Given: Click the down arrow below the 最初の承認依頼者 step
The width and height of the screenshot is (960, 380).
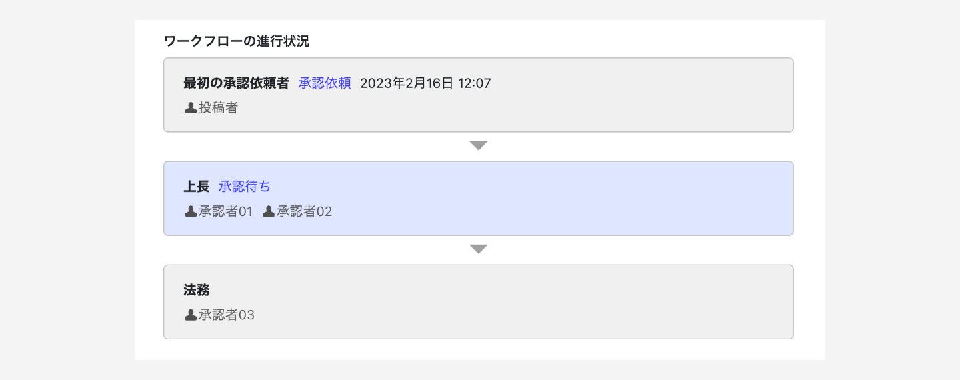Looking at the screenshot, I should [479, 145].
